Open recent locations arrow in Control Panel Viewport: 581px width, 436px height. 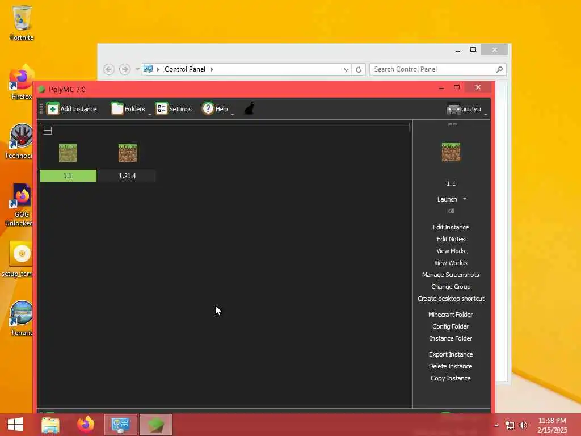pos(137,69)
